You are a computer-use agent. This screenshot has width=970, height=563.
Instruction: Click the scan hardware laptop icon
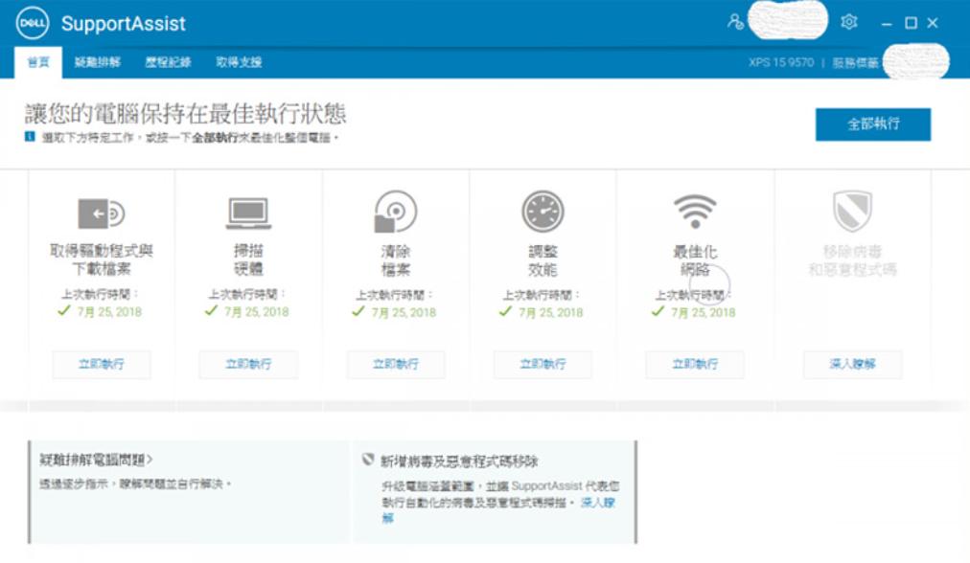248,214
